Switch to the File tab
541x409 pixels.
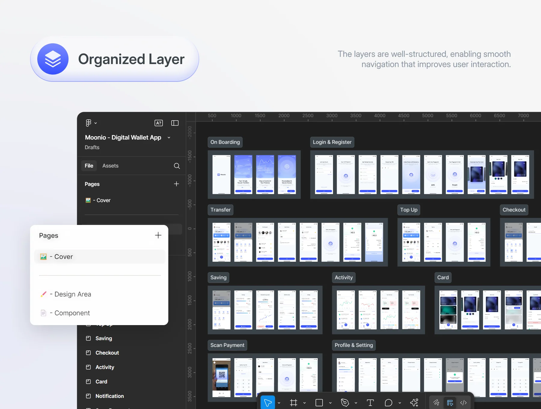(x=89, y=166)
